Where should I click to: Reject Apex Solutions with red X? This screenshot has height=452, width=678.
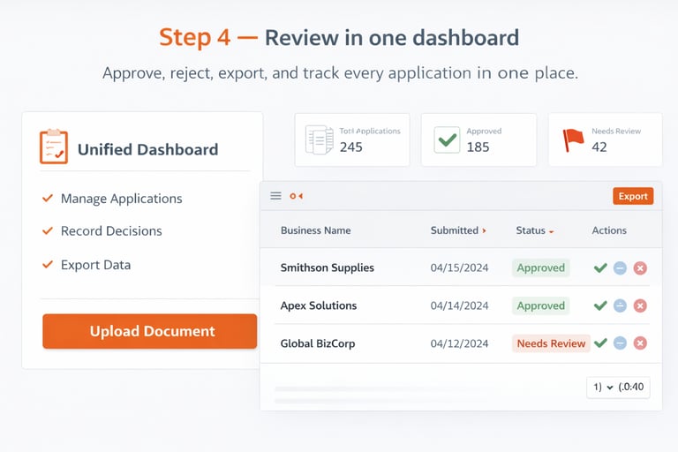(640, 305)
